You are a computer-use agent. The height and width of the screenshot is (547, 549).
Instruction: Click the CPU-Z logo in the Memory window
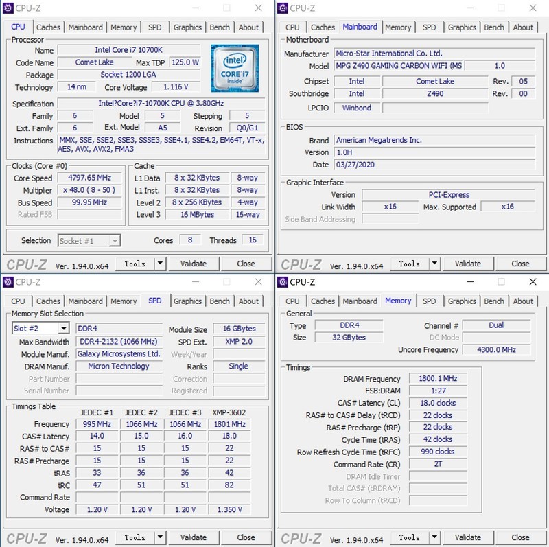click(301, 537)
